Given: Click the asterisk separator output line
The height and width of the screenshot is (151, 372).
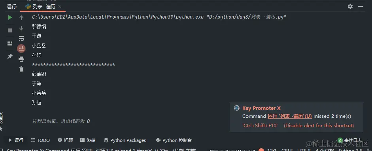Looking at the screenshot, I should pyautogui.click(x=74, y=65).
